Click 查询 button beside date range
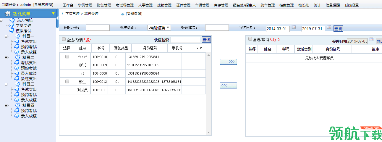The image size is (382, 142). pos(338,29)
